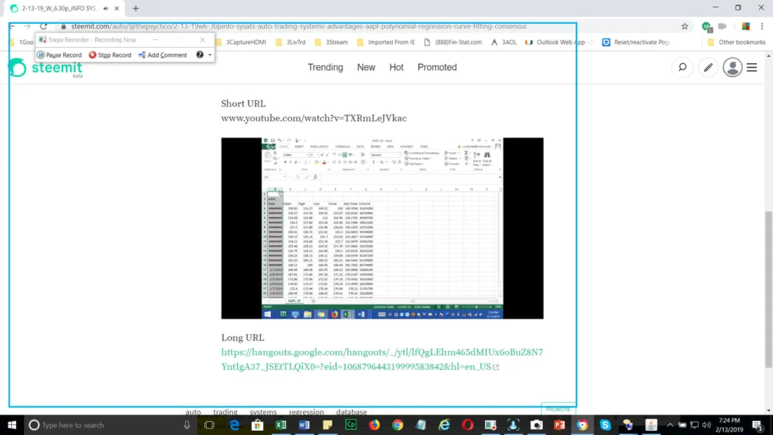Viewport: 773px width, 435px height.
Task: Open the 'systems' tag
Action: 263,412
